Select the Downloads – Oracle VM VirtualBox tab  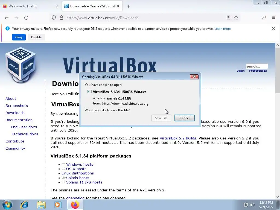pyautogui.click(x=92, y=6)
